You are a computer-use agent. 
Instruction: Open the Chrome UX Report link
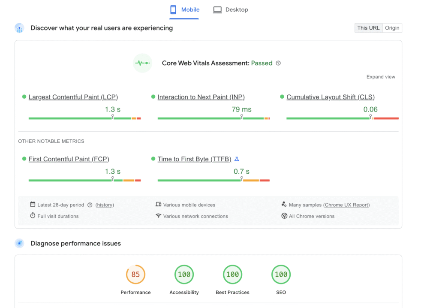tap(346, 205)
